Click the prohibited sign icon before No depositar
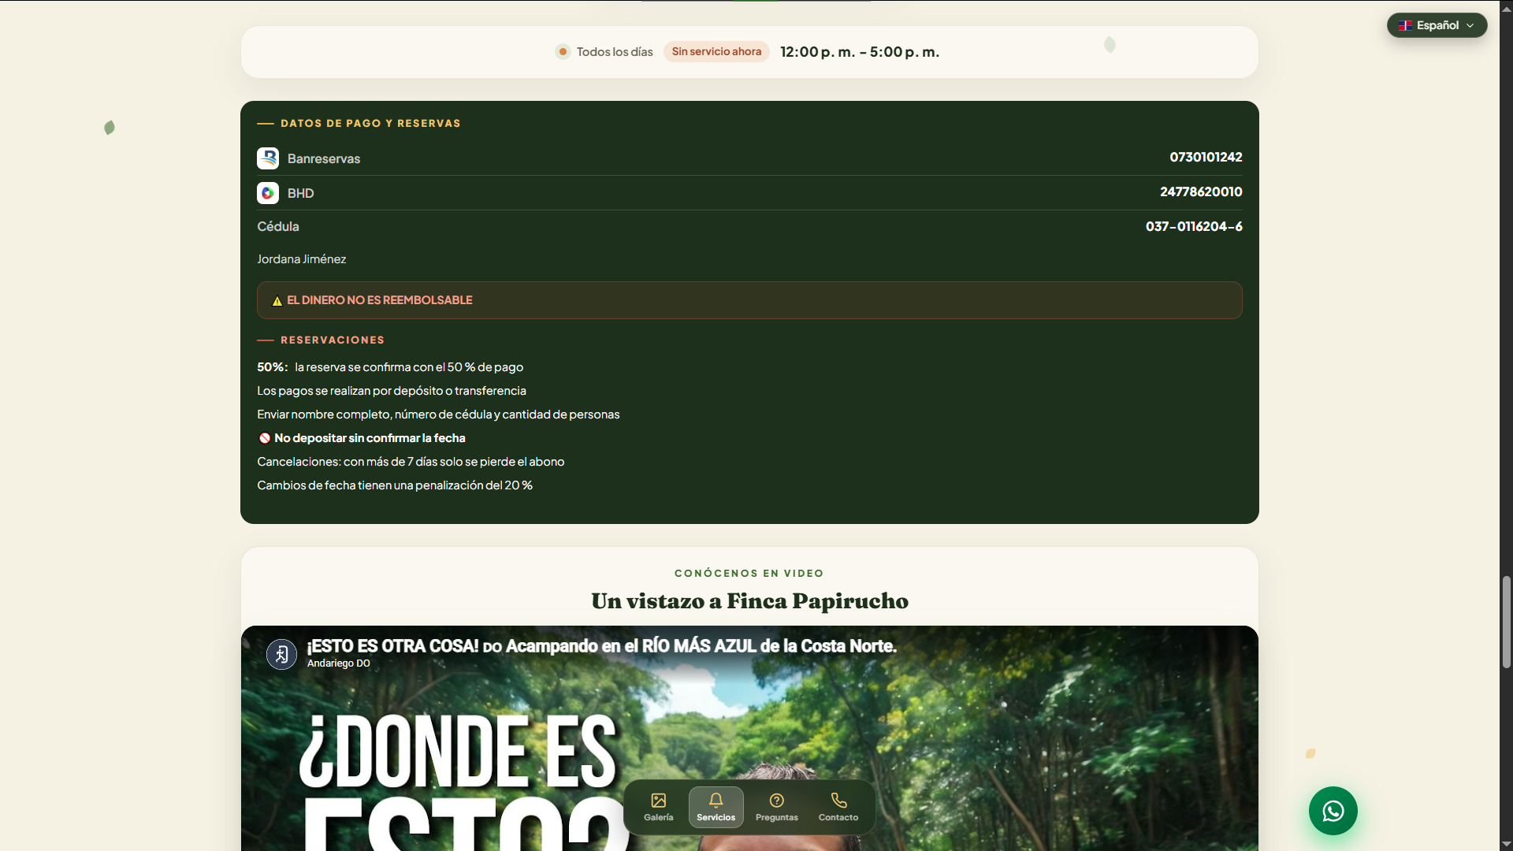The height and width of the screenshot is (851, 1513). (x=265, y=438)
